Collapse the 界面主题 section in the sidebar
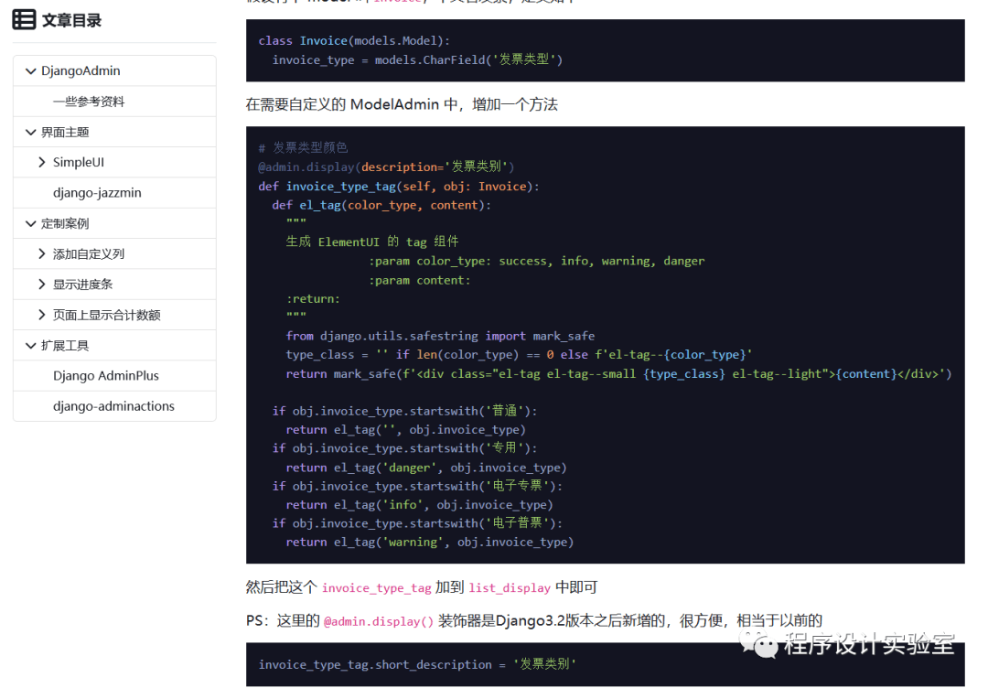 30,132
